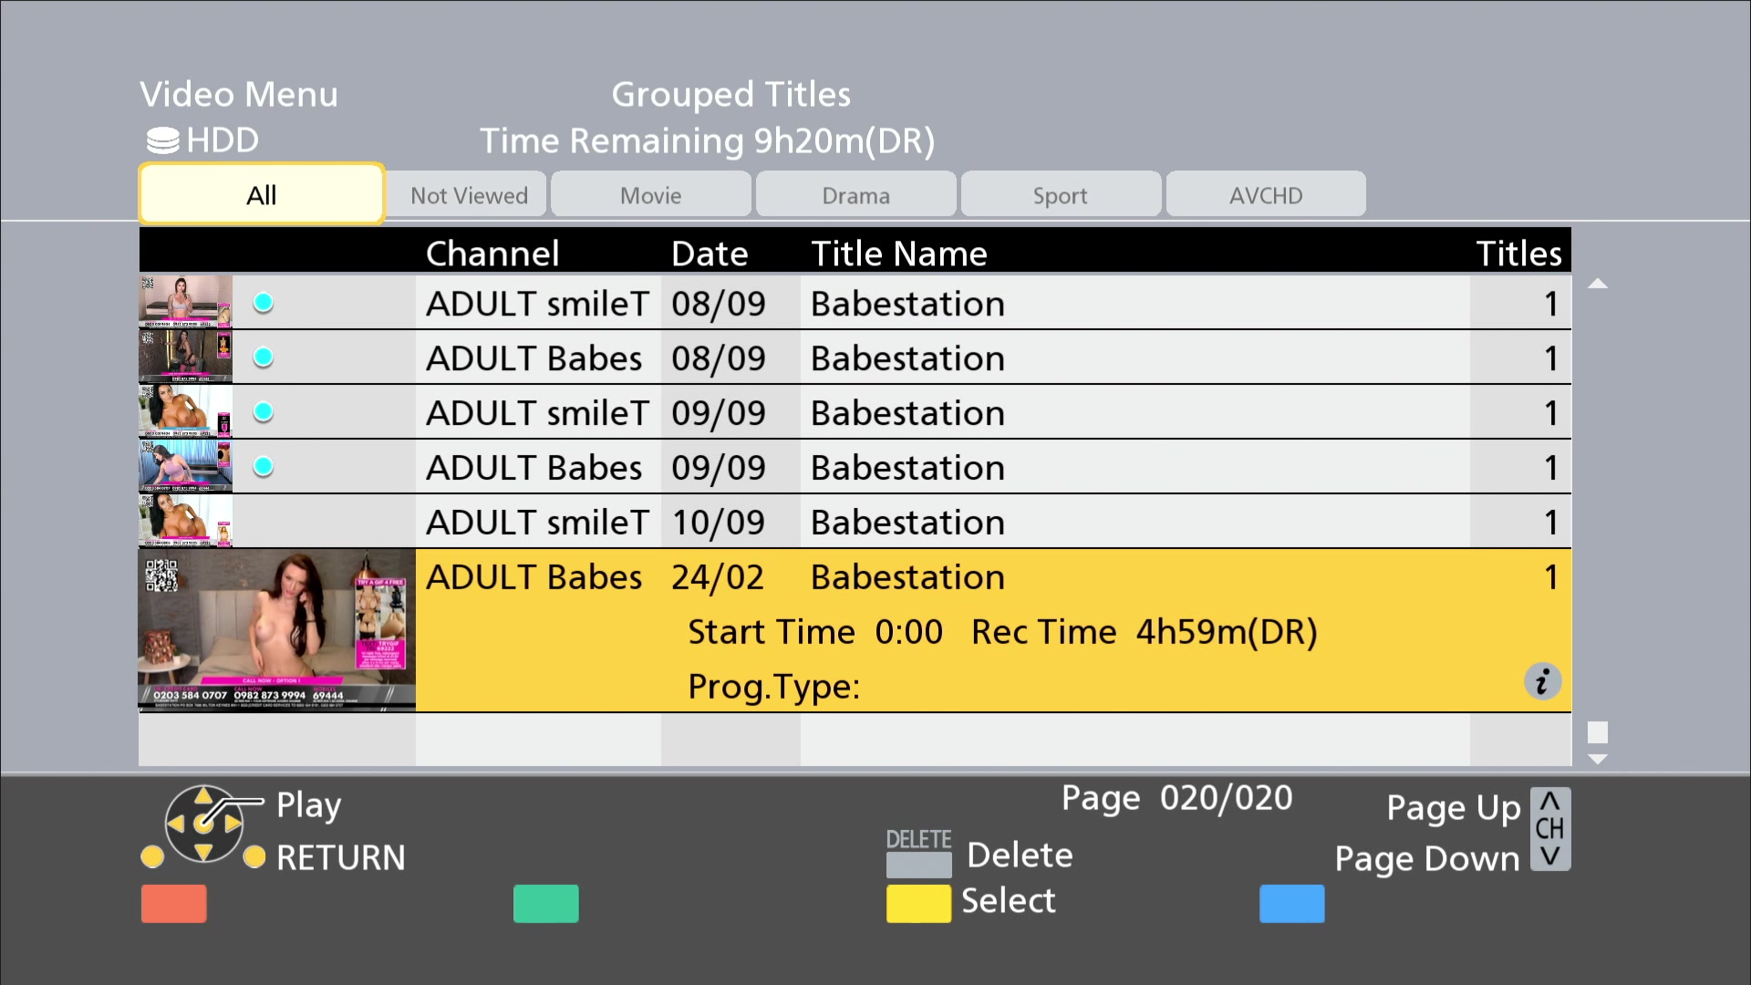1751x985 pixels.
Task: Click Start Time 0:00 text
Action: tap(815, 632)
